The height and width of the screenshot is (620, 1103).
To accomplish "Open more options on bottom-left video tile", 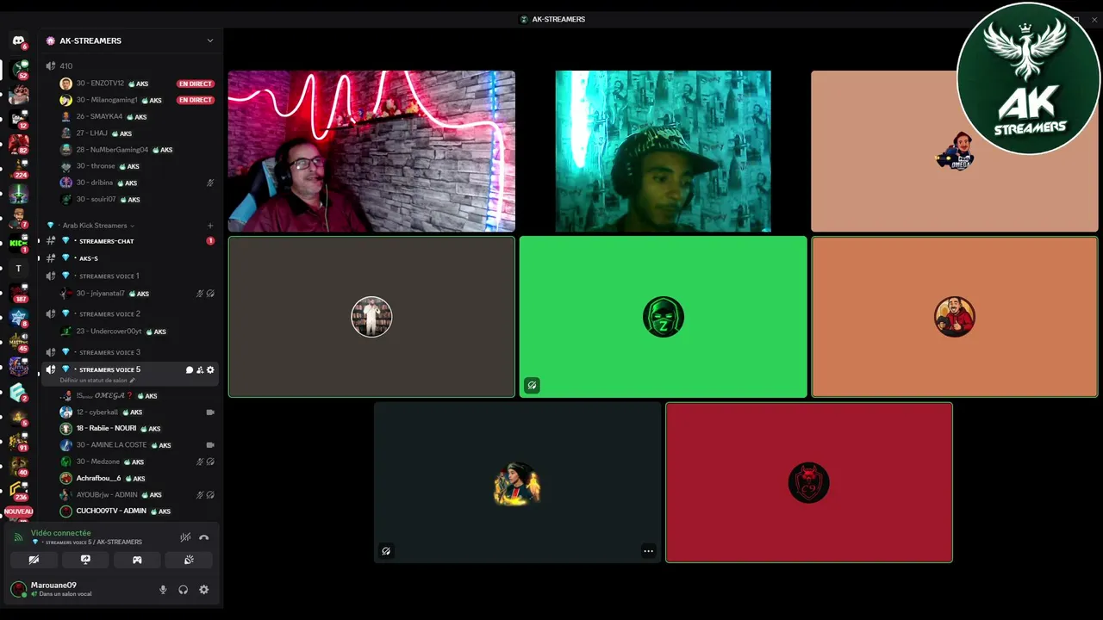I will [x=648, y=551].
